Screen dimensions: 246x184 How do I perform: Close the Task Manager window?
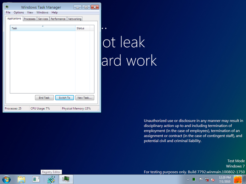pyautogui.click(x=95, y=7)
